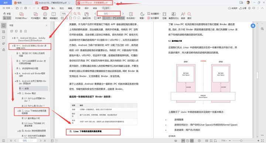Activate the Select (选择) cursor tool
266x143 pixels.
pos(7,18)
